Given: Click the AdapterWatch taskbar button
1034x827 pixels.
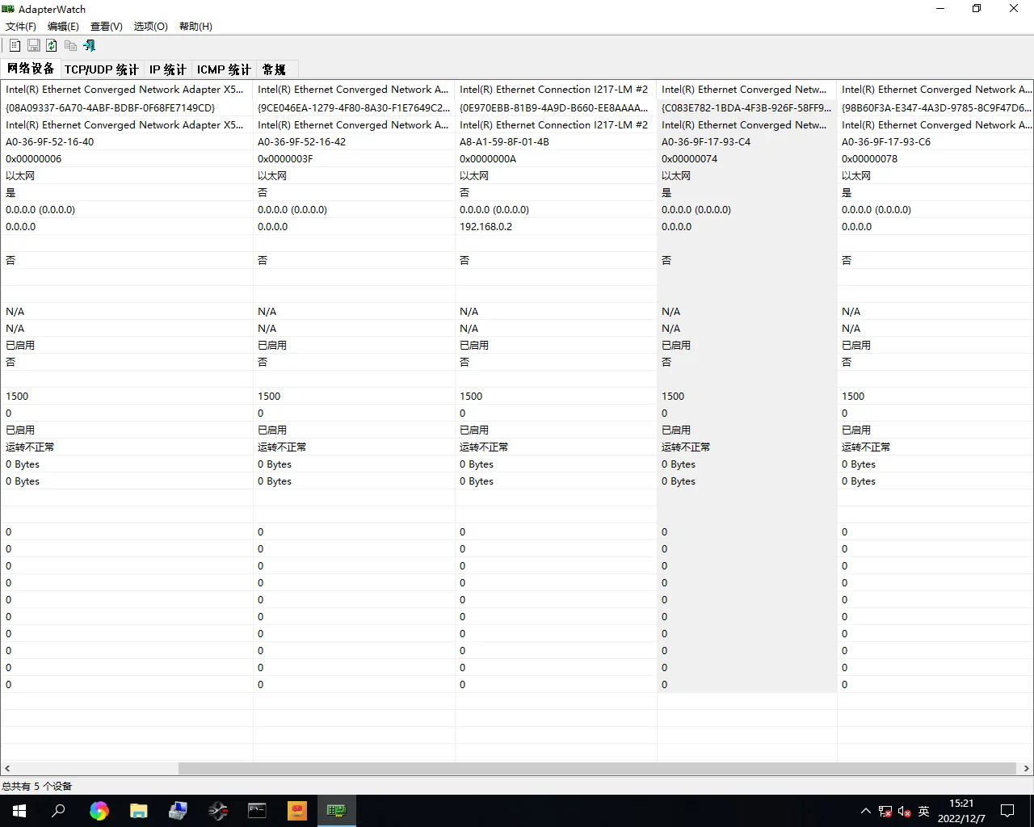Looking at the screenshot, I should (336, 811).
